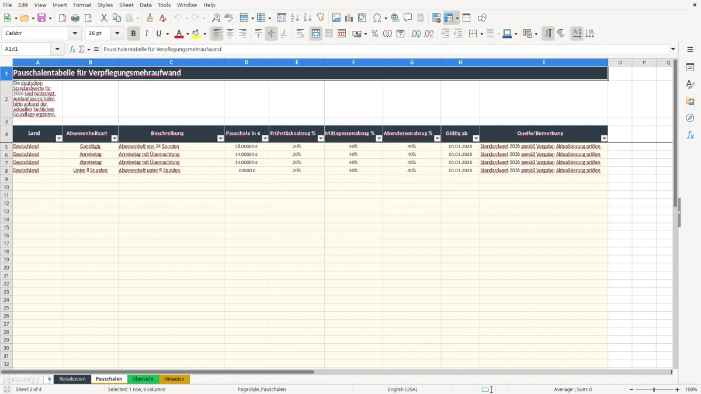Toggle Center Horizontally alignment button
The image size is (701, 394).
point(230,34)
